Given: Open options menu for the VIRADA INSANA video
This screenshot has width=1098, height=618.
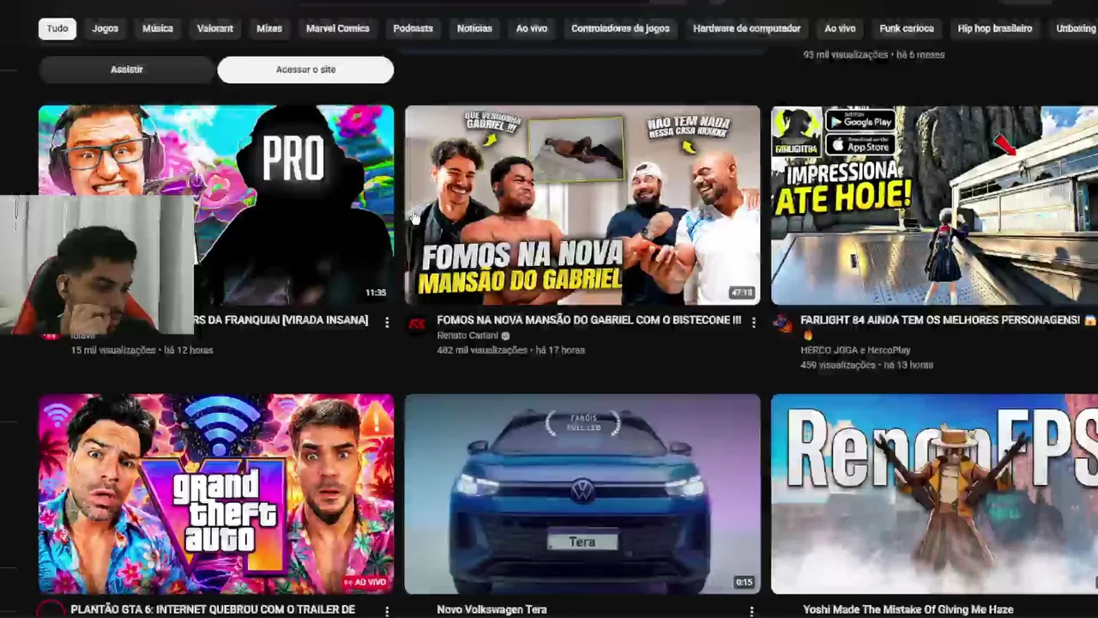Looking at the screenshot, I should pyautogui.click(x=387, y=322).
